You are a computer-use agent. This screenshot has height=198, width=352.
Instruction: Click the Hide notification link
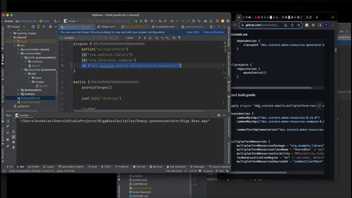(x=213, y=32)
